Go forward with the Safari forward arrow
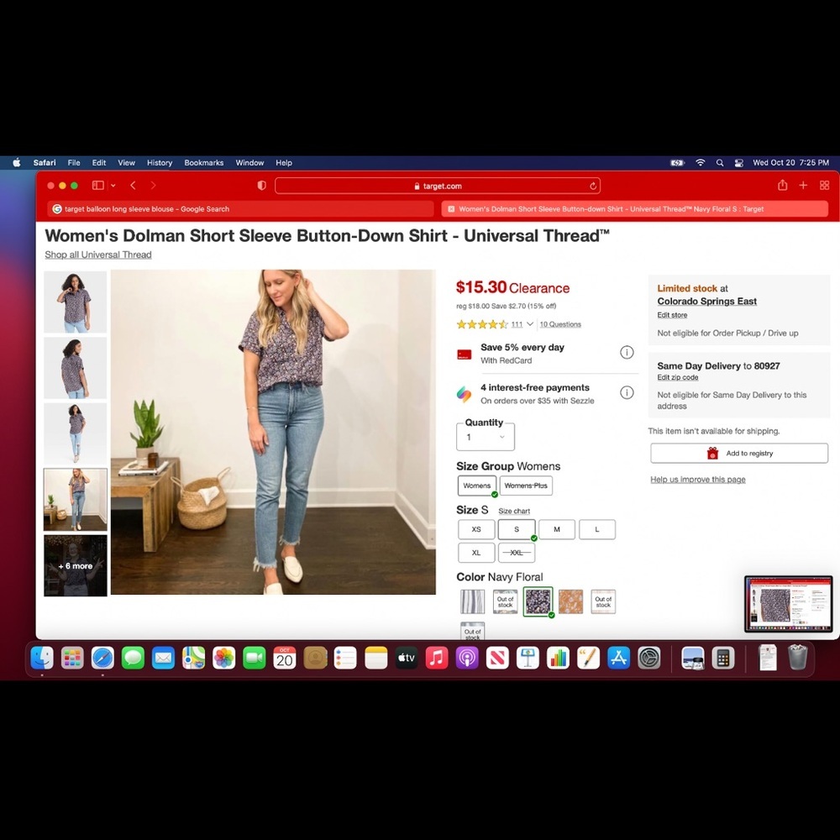840x840 pixels. click(153, 186)
